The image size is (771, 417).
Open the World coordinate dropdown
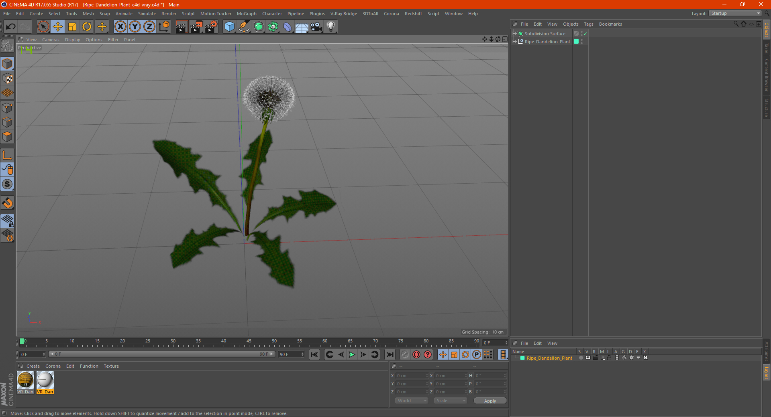(412, 401)
